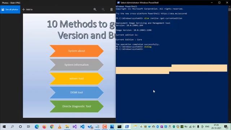The height and width of the screenshot is (130, 231).
Task: Click dism /online /get-currentedition command
Action: click(x=163, y=18)
